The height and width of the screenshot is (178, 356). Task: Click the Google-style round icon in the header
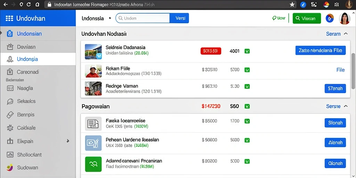(x=330, y=18)
